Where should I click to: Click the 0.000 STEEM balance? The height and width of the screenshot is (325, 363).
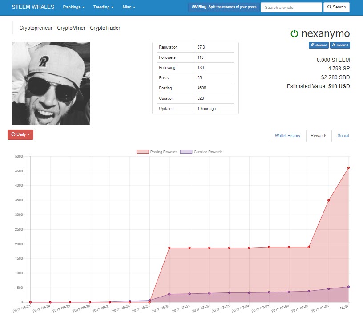pyautogui.click(x=333, y=60)
